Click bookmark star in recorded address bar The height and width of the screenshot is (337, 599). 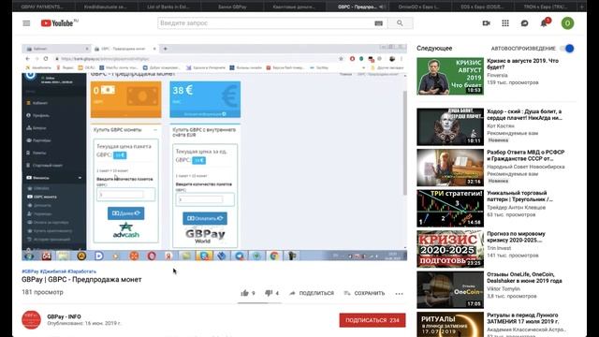coord(341,59)
